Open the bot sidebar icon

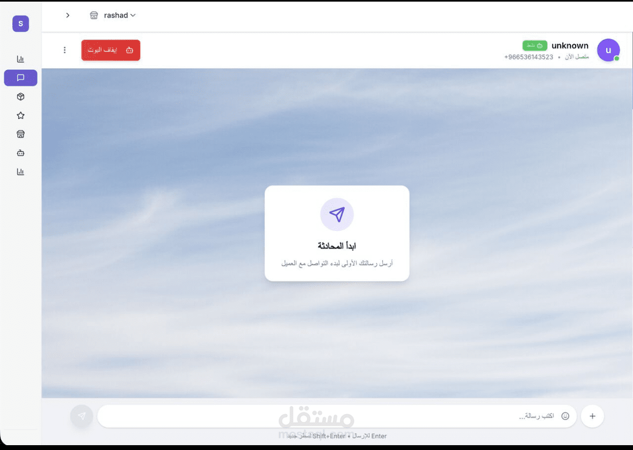click(x=20, y=153)
